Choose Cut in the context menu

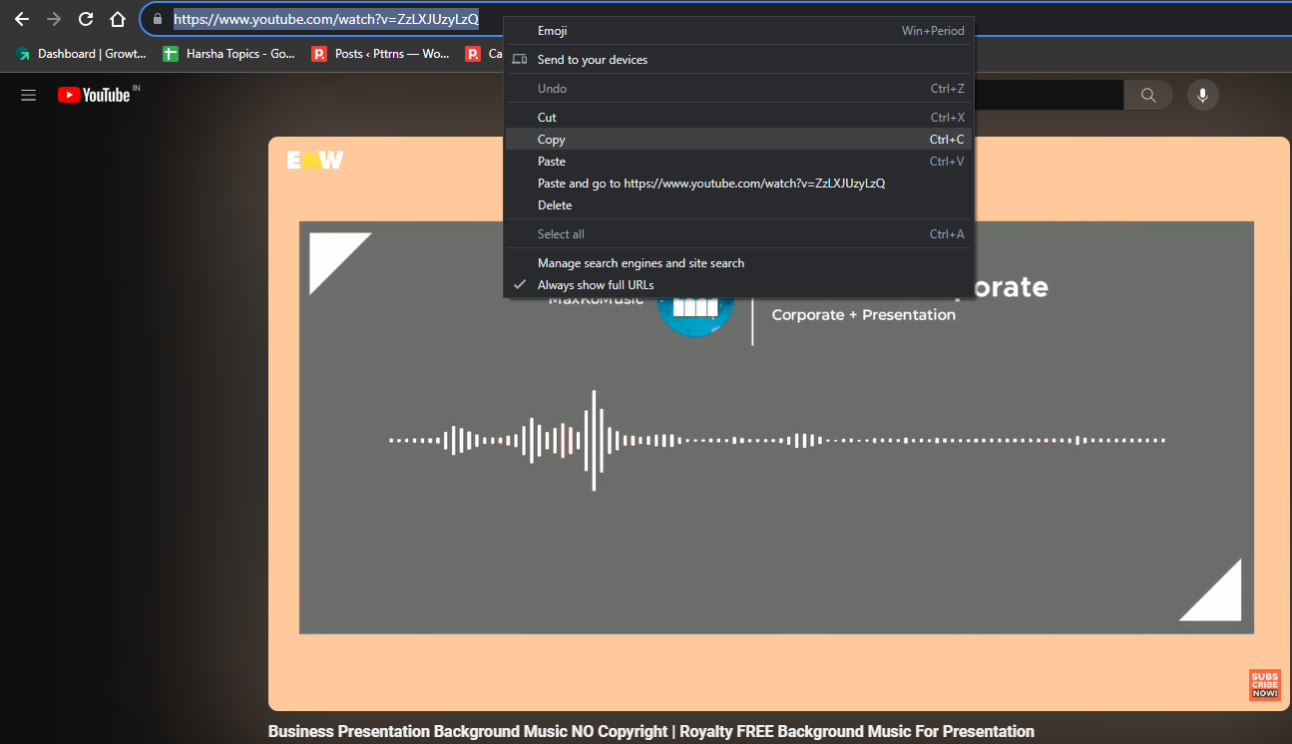pos(738,118)
